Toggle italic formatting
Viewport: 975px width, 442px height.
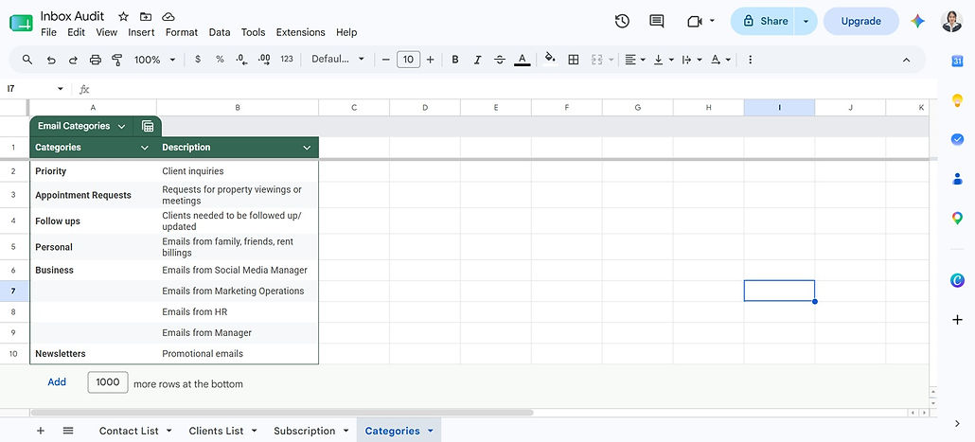pos(477,60)
